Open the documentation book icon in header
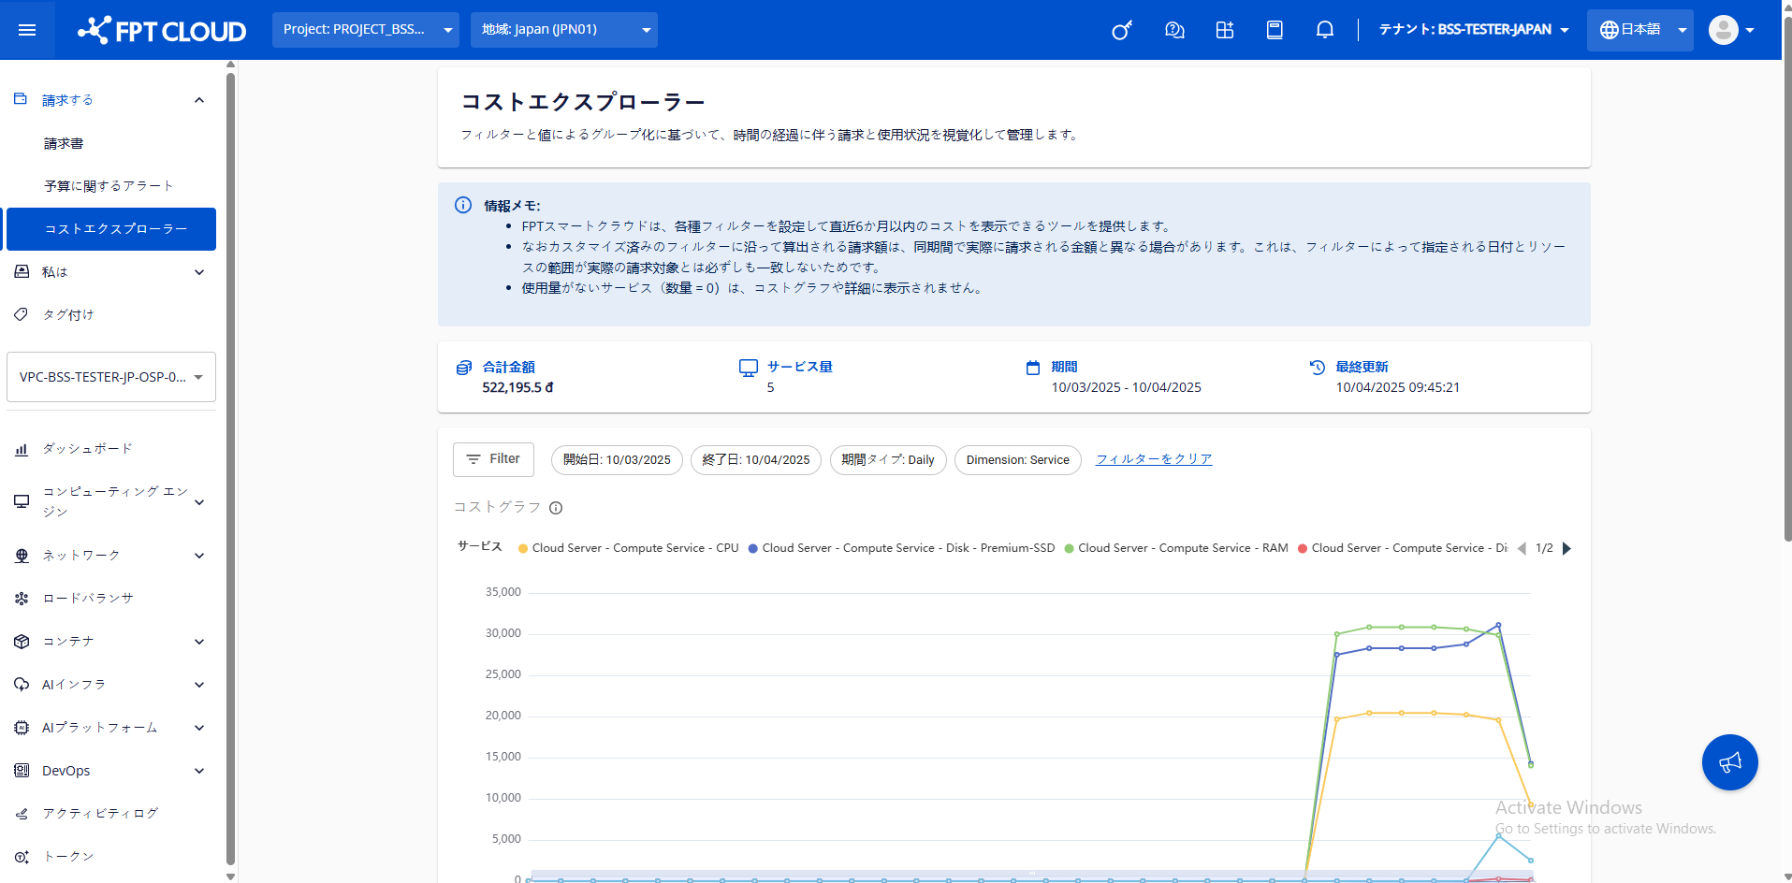The height and width of the screenshot is (883, 1792). (1275, 30)
